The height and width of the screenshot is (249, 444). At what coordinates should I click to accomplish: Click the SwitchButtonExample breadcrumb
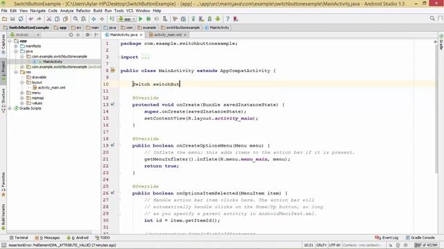(26, 28)
